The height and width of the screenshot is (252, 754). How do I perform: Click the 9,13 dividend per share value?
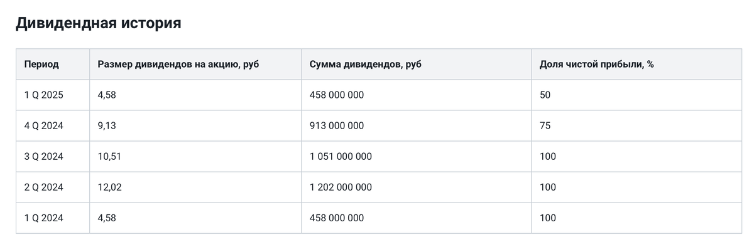pos(107,126)
